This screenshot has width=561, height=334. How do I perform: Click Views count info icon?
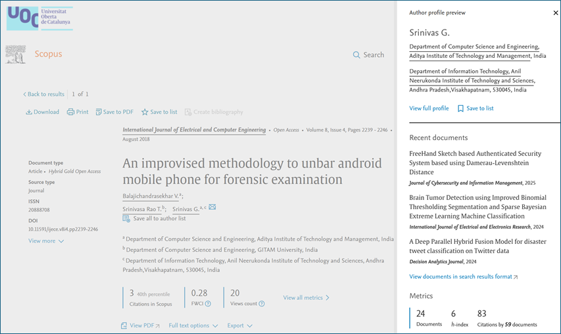[x=262, y=304]
